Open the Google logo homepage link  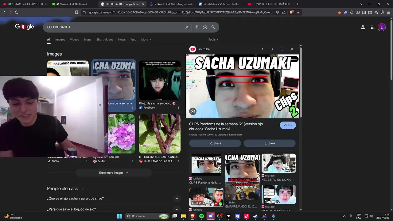click(25, 27)
